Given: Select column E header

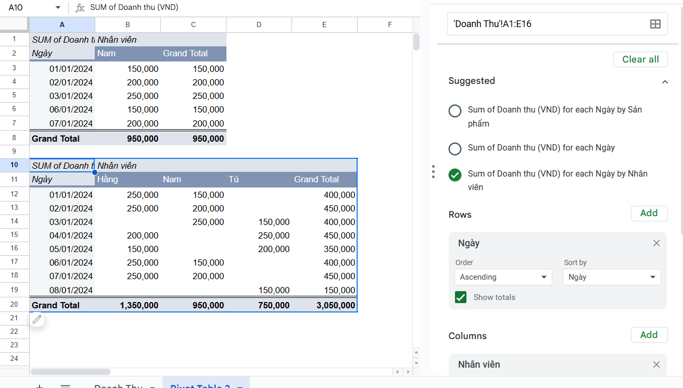Looking at the screenshot, I should [325, 24].
